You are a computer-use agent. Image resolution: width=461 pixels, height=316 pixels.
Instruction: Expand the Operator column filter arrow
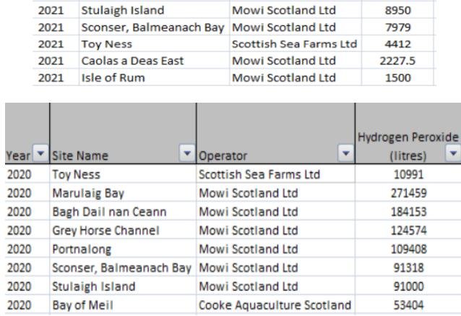click(345, 155)
